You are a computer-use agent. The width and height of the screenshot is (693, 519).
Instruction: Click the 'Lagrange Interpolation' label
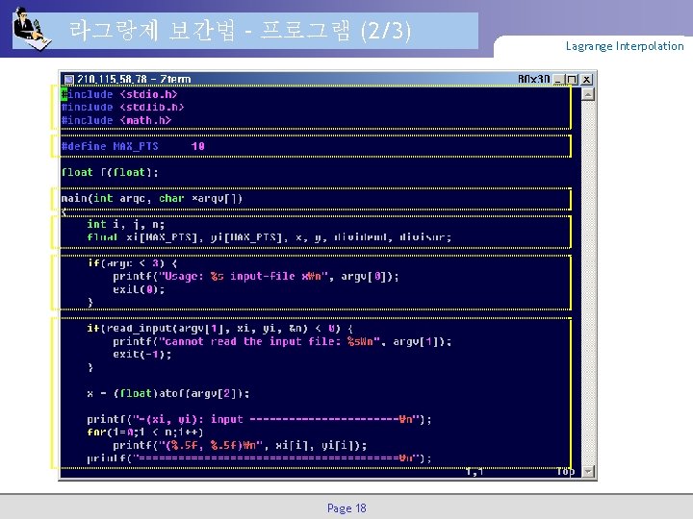pyautogui.click(x=625, y=46)
